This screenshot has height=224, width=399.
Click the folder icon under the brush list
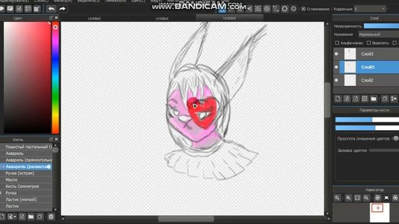(31, 217)
